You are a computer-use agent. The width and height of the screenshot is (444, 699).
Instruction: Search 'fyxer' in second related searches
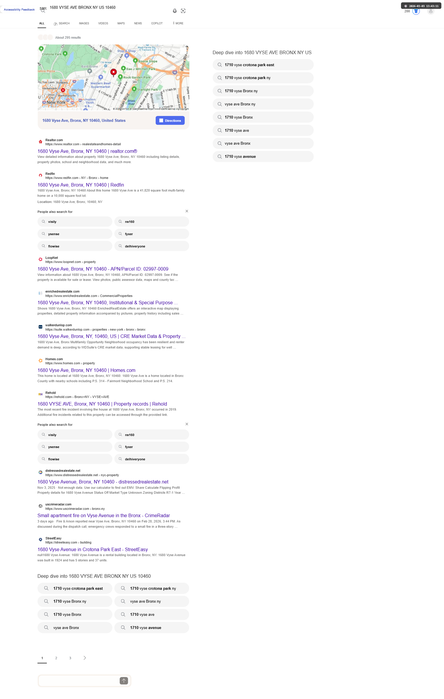(152, 447)
